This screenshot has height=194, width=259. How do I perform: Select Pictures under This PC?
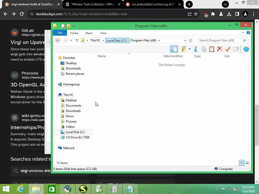pos(71,122)
